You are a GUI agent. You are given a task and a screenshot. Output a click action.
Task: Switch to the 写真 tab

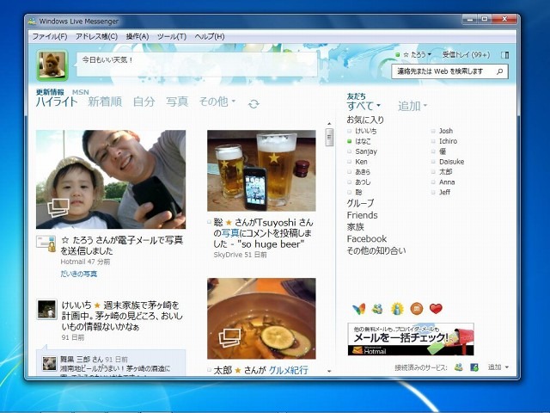177,102
